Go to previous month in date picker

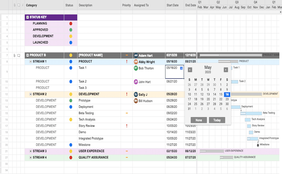(x=190, y=70)
